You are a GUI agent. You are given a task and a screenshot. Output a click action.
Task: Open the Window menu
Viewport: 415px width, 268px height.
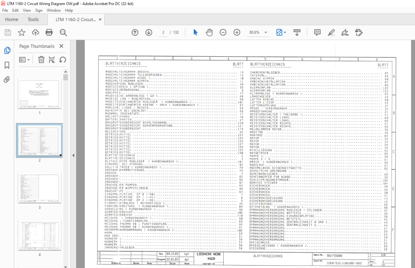point(54,10)
